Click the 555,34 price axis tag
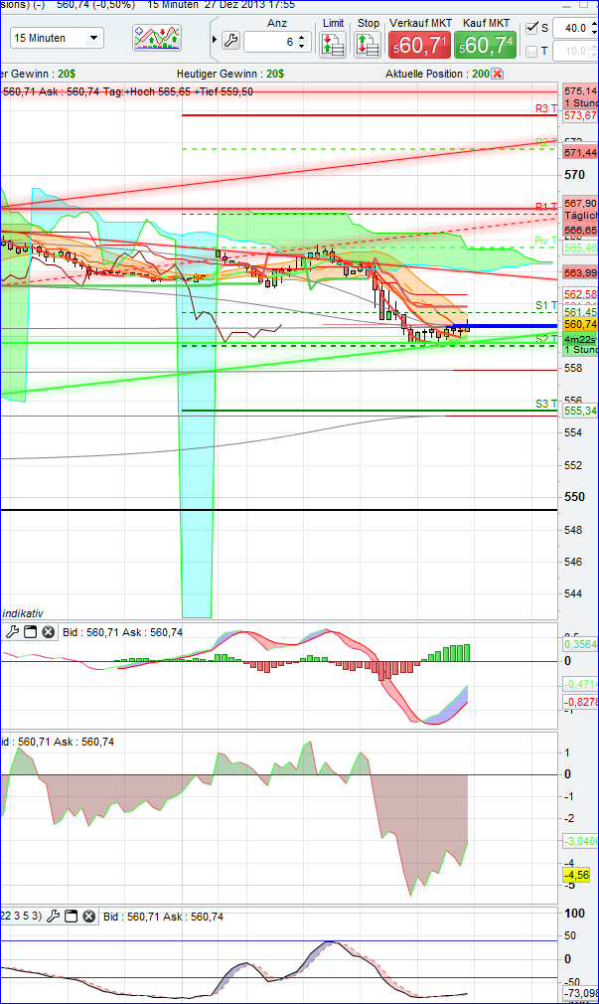Screen dimensions: 599x1004 tap(580, 412)
